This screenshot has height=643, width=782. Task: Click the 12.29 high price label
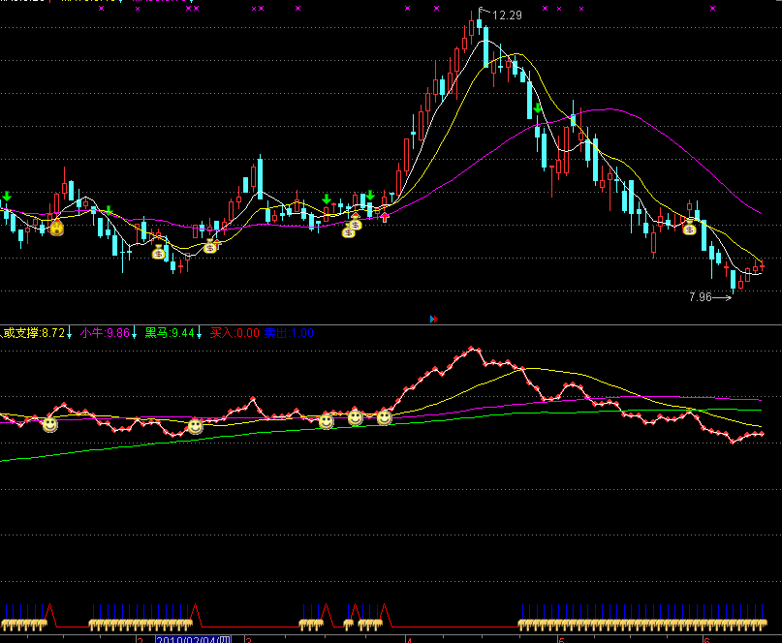tap(507, 15)
